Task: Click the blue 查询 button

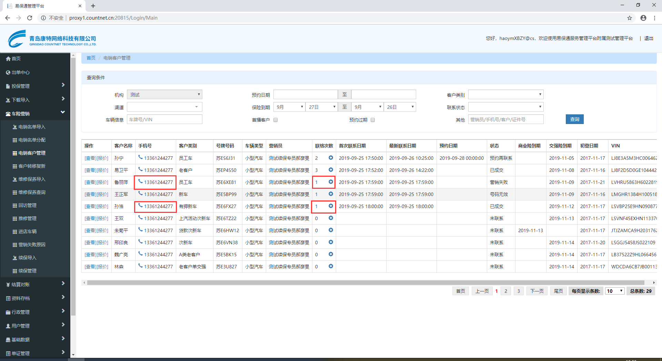Action: coord(574,119)
